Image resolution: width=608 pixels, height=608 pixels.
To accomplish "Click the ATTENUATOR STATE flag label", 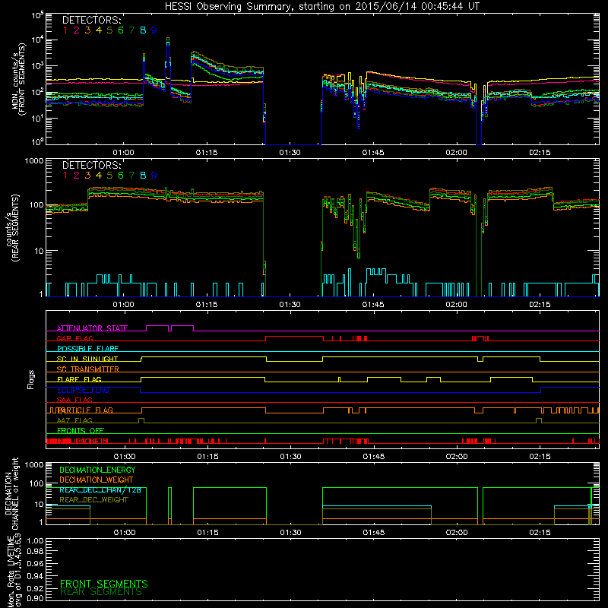I will [92, 328].
